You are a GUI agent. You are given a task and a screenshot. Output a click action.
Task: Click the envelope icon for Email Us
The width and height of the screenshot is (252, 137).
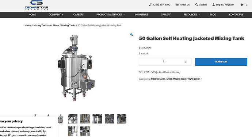click(x=177, y=5)
